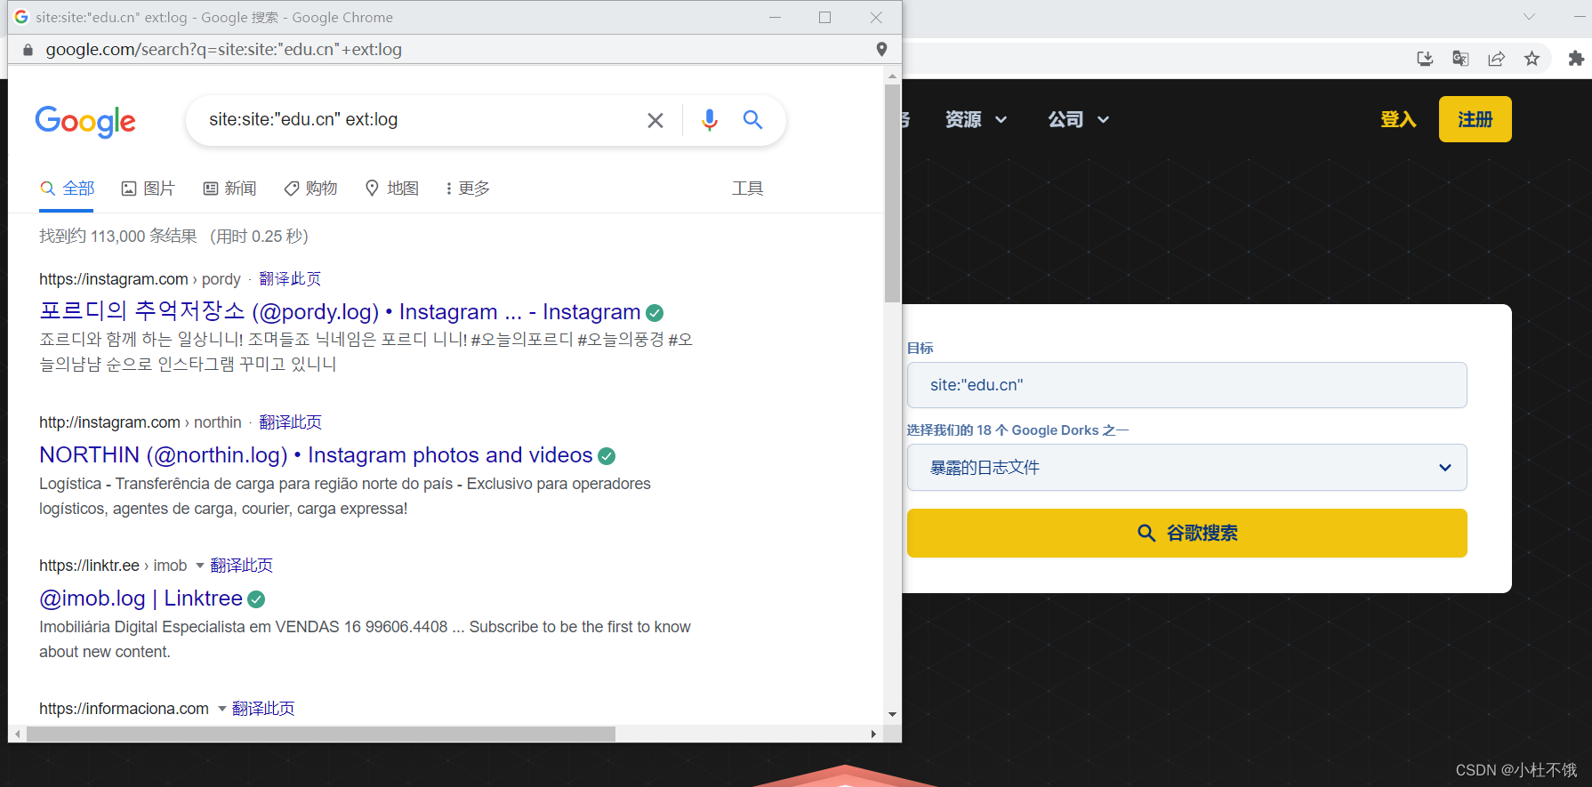The width and height of the screenshot is (1592, 787).
Task: Click 翻译此页 for the pordy result
Action: pos(290,279)
